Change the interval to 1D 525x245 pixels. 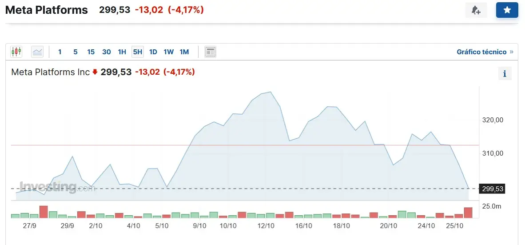pos(153,52)
